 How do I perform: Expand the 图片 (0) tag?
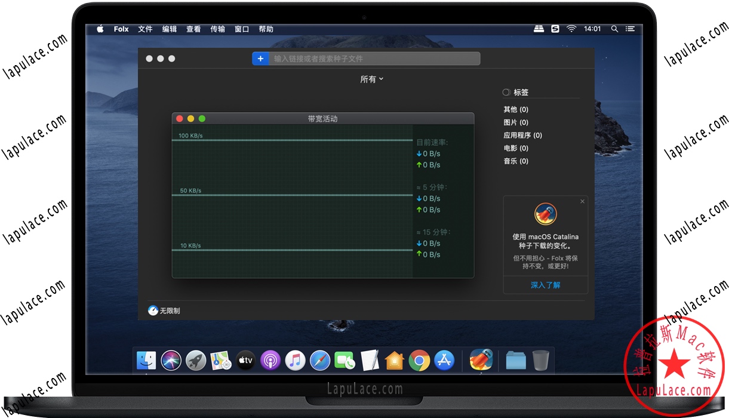[516, 122]
